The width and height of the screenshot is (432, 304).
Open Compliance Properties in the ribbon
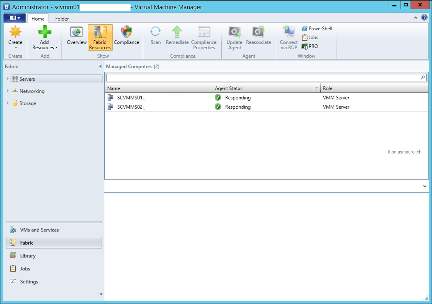[204, 37]
